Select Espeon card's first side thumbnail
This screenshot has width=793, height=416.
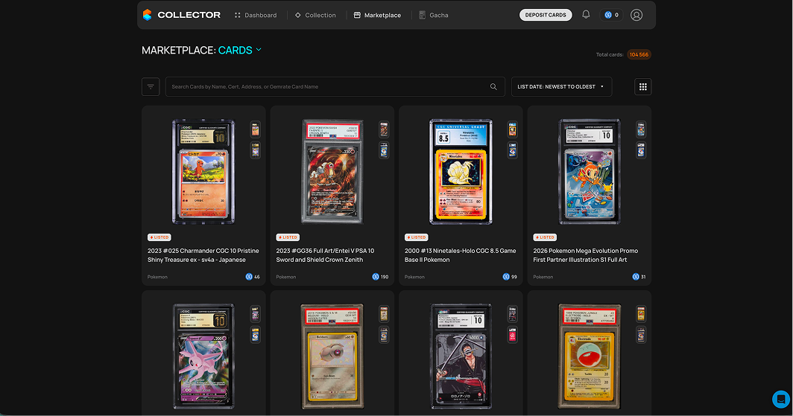point(256,314)
